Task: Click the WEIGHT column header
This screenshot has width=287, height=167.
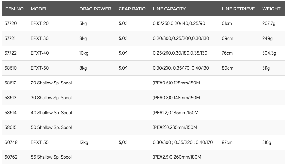Action: tap(271, 9)
